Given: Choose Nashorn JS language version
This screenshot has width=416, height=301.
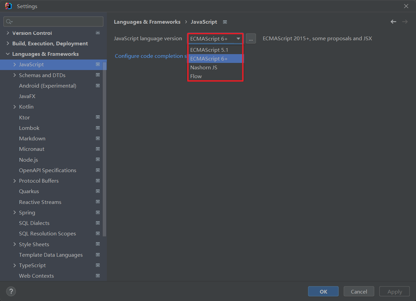Looking at the screenshot, I should [x=203, y=67].
